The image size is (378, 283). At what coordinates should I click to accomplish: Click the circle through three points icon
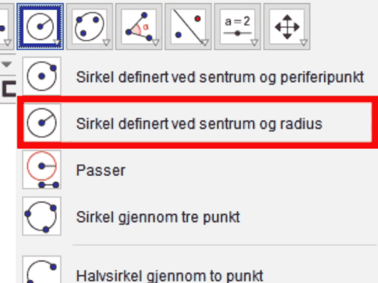(x=41, y=216)
